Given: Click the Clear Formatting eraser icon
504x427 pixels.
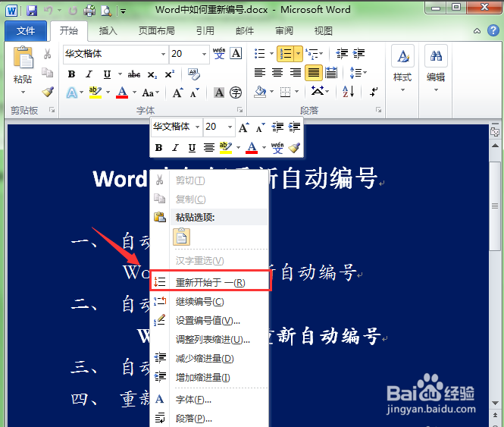Looking at the screenshot, I should point(194,74).
